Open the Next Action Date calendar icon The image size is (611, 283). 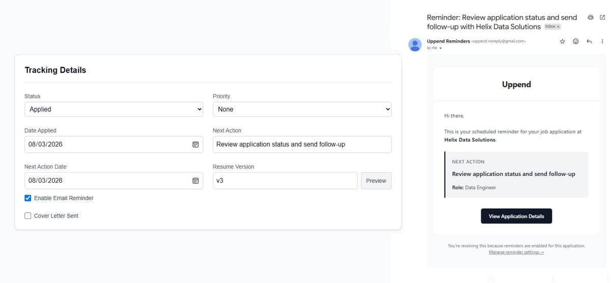click(x=195, y=181)
